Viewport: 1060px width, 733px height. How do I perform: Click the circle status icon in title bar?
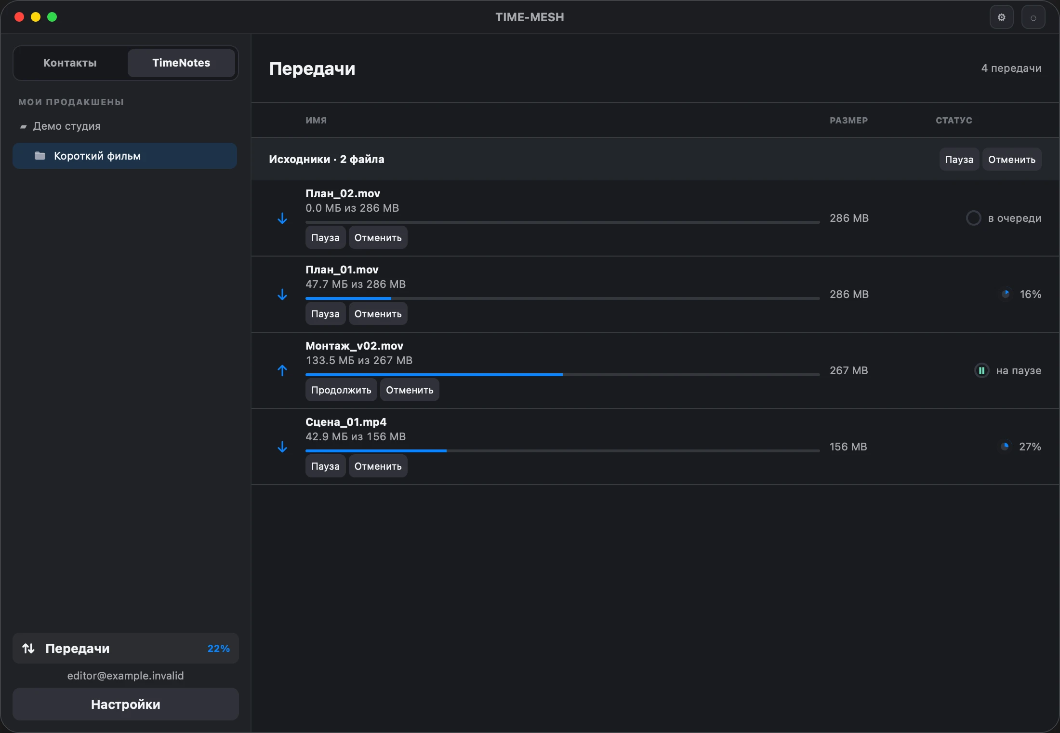click(x=1033, y=17)
